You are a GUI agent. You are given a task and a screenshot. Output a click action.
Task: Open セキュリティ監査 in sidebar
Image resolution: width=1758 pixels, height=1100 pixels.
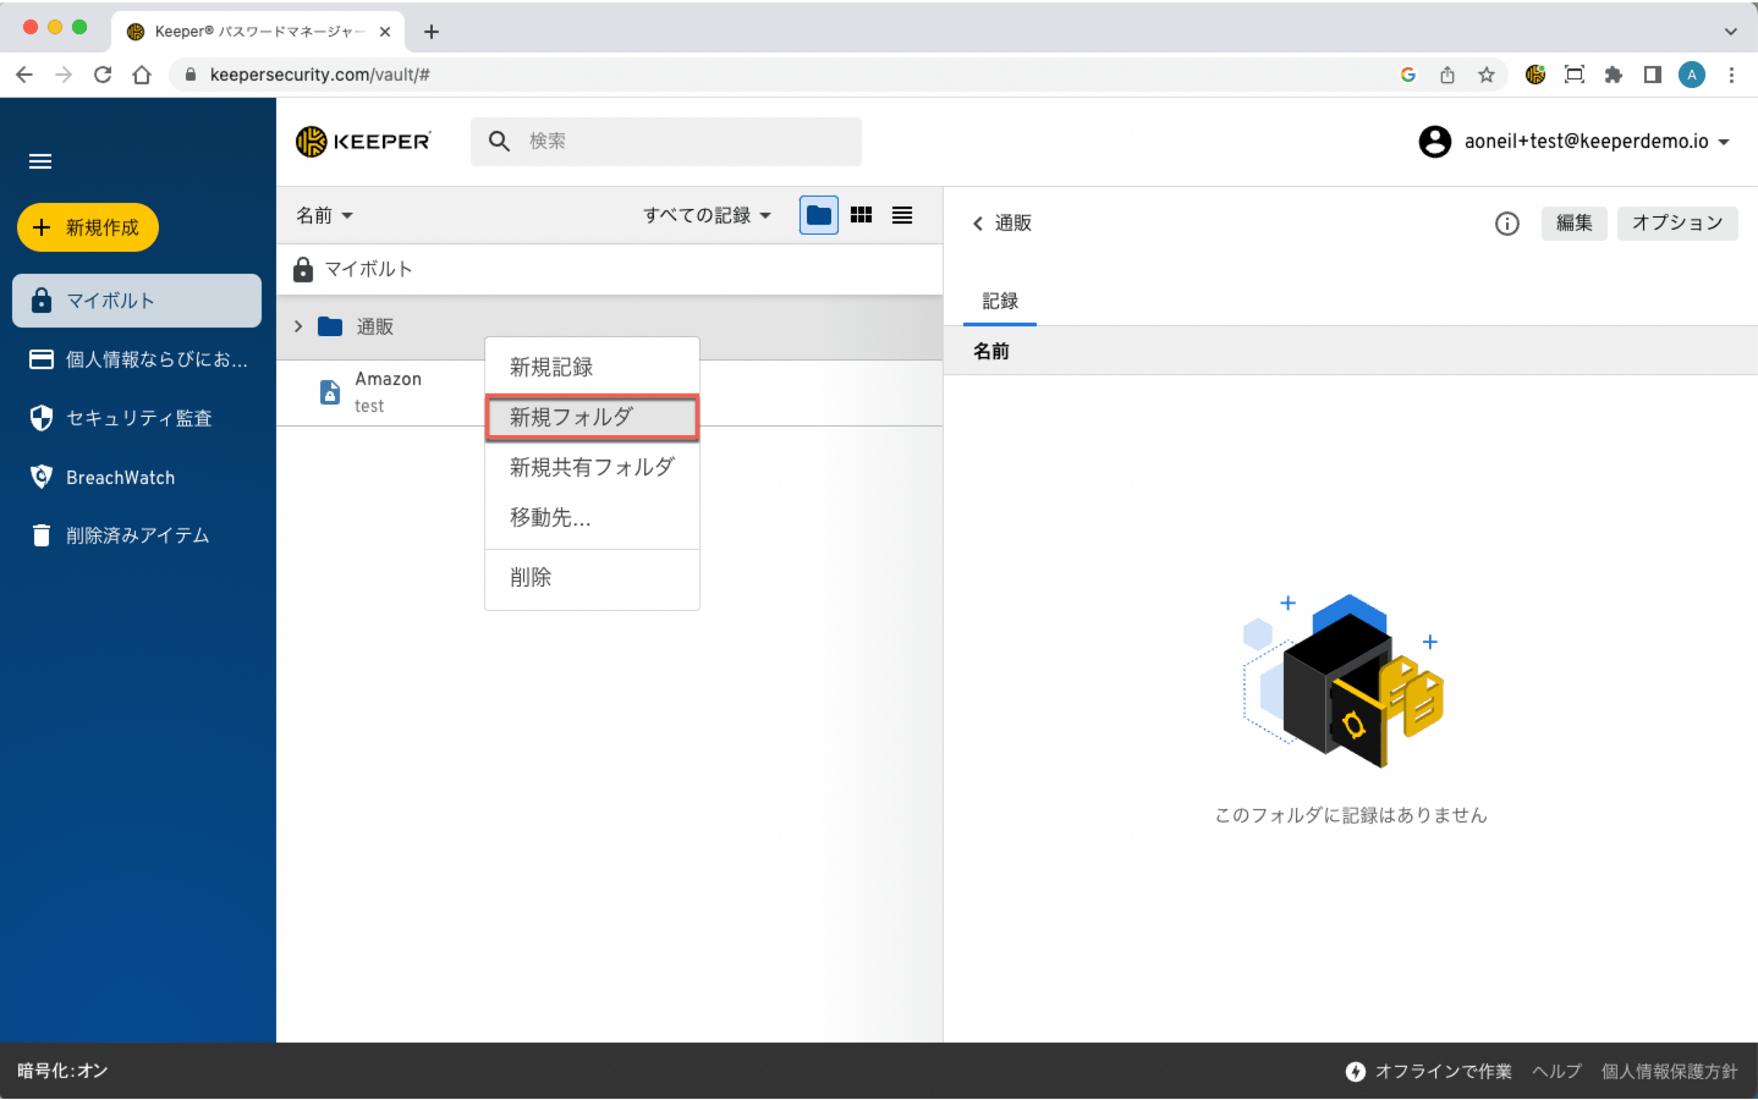[x=138, y=419]
